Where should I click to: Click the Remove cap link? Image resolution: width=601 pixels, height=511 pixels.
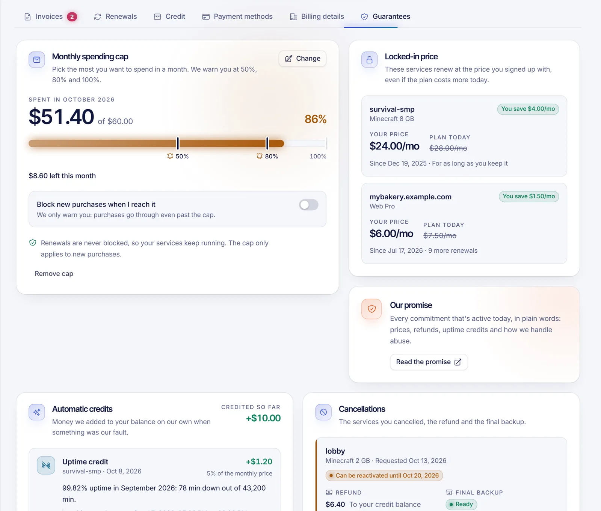tap(54, 274)
